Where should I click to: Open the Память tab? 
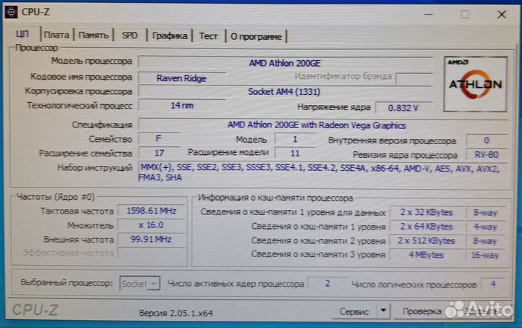click(x=94, y=35)
